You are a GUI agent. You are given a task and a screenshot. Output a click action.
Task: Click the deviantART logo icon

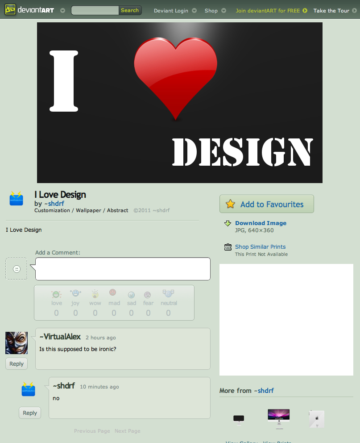(x=10, y=10)
